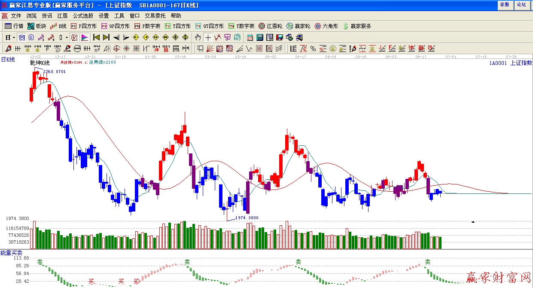Open the calculator icon in toolbar
The height and width of the screenshot is (288, 533).
[x=260, y=37]
